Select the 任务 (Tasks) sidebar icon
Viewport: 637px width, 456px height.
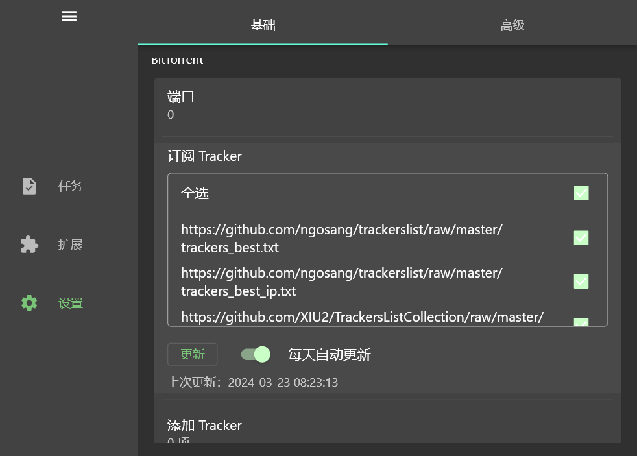(x=70, y=186)
